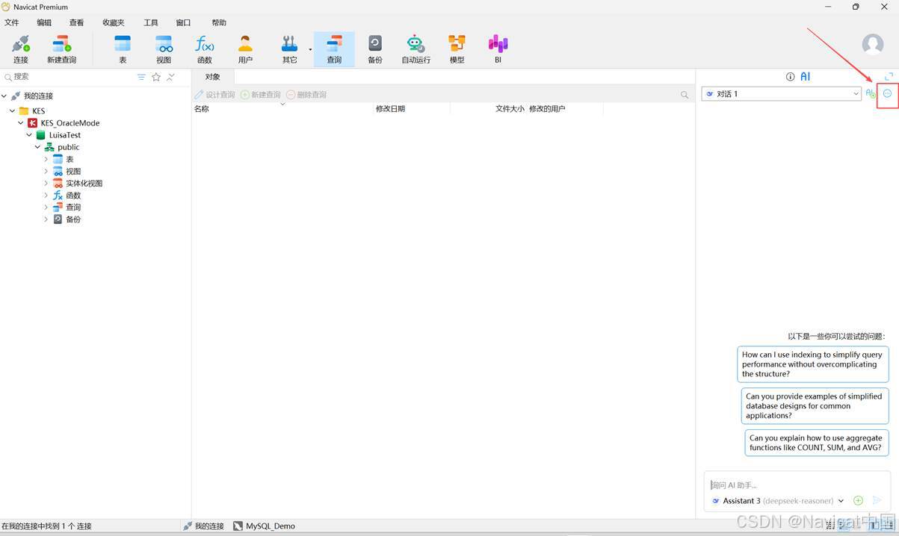Click MySQL_Demo in the status bar
Screen dimensions: 899x536
pyautogui.click(x=264, y=526)
